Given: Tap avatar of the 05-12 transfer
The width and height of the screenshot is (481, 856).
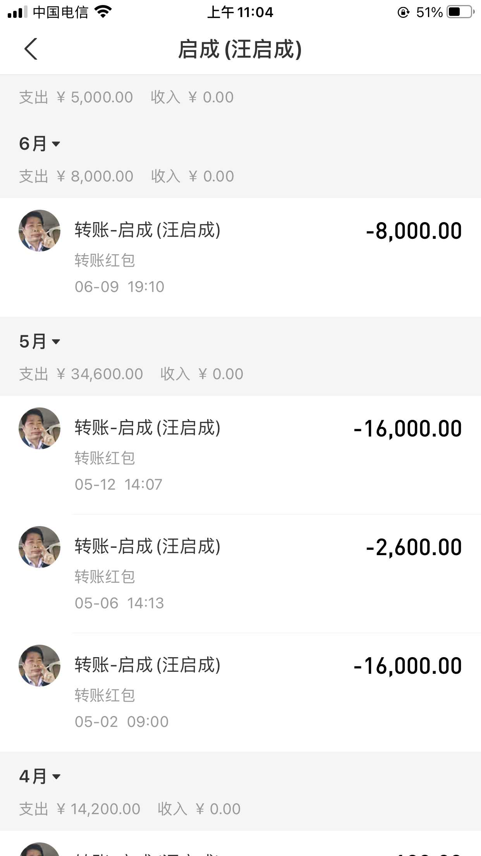Looking at the screenshot, I should pyautogui.click(x=40, y=428).
